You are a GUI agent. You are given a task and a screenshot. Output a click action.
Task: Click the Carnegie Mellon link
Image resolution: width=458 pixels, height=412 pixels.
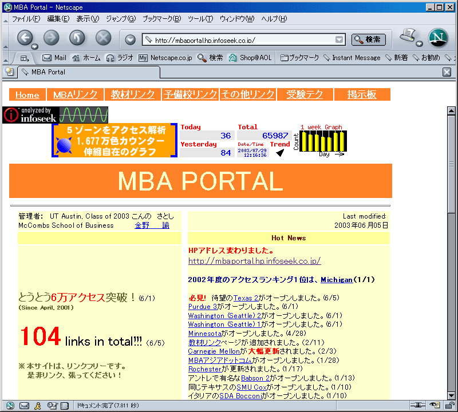pyautogui.click(x=214, y=351)
